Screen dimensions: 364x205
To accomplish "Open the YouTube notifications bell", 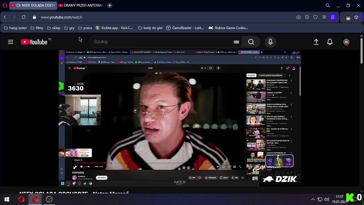I will (330, 42).
